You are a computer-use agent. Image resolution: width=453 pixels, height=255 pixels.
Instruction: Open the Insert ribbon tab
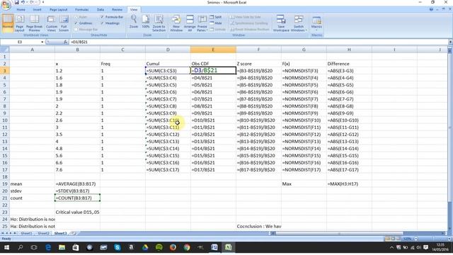(x=37, y=9)
